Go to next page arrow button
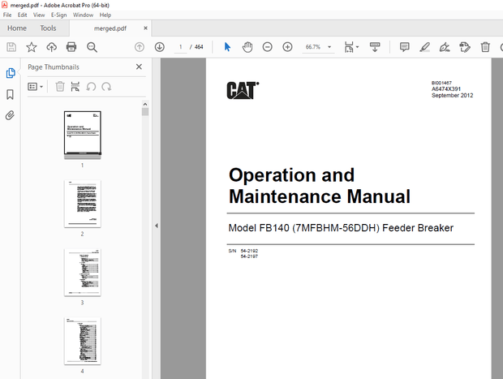Screen dimensions: 503x379 160,47
